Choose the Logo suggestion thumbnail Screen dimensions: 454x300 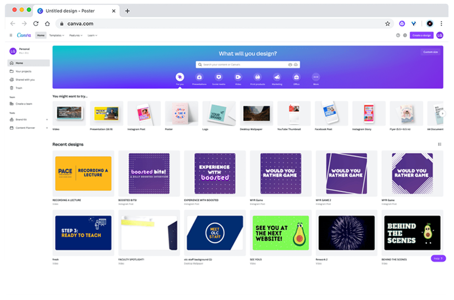pos(219,113)
